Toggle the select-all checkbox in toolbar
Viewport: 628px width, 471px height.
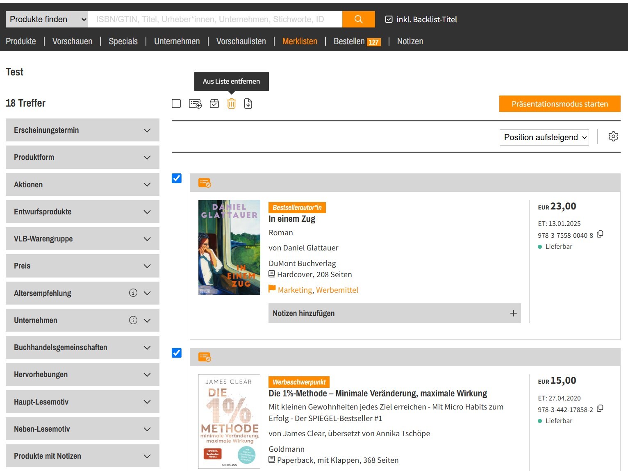coord(176,104)
